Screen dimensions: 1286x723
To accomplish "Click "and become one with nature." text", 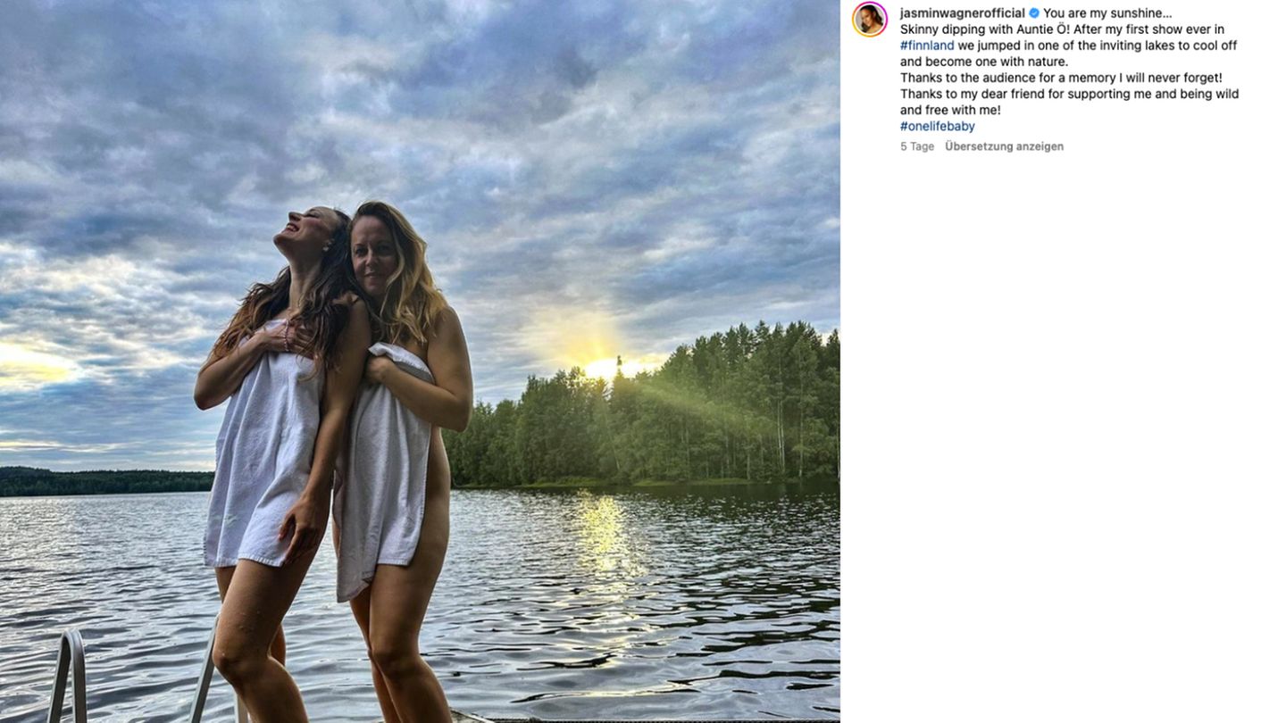I will click(x=983, y=62).
